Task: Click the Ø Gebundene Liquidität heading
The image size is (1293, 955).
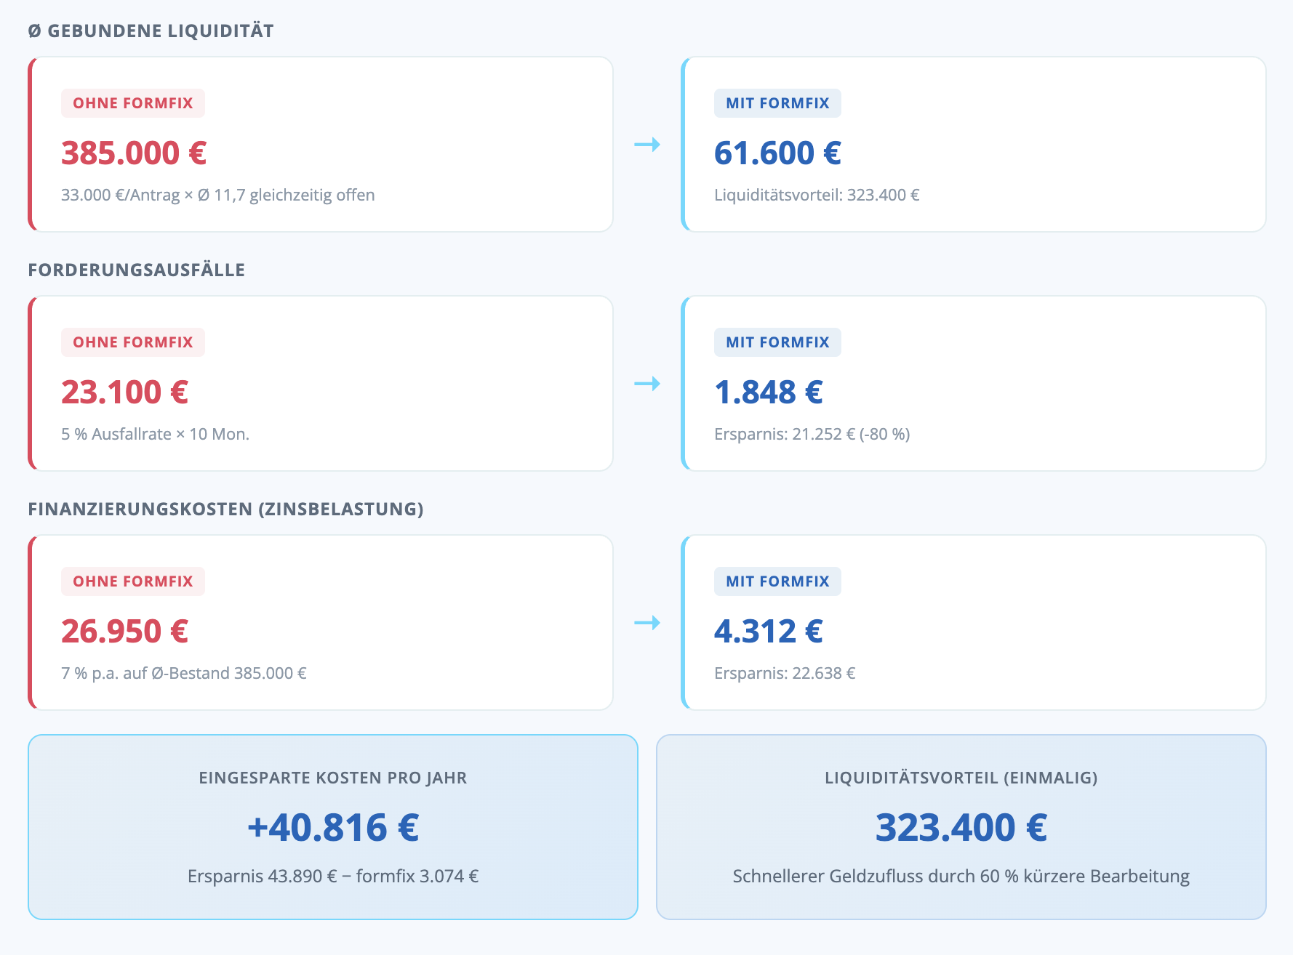Action: [151, 31]
